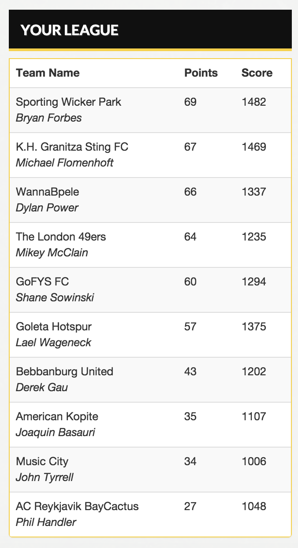Viewport: 298px width, 548px height.
Task: Select manager Michael Flomenhoft
Action: [x=64, y=163]
